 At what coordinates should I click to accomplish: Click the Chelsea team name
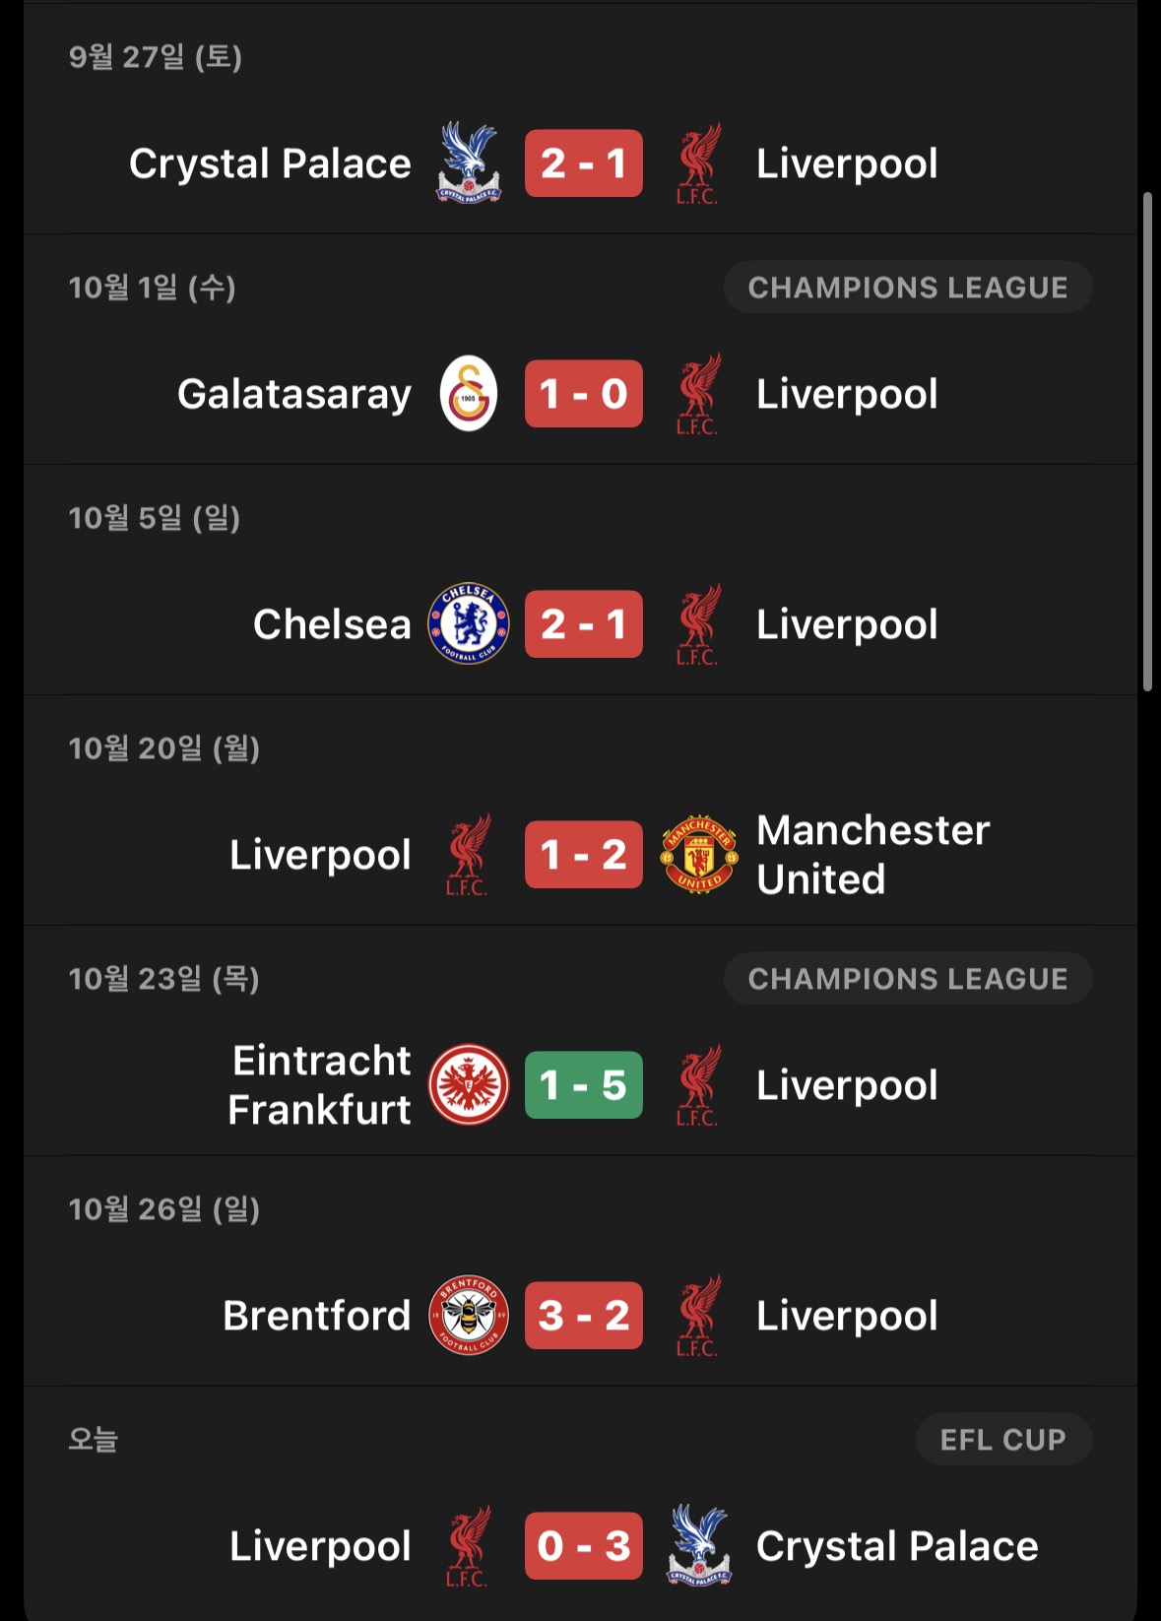coord(332,624)
